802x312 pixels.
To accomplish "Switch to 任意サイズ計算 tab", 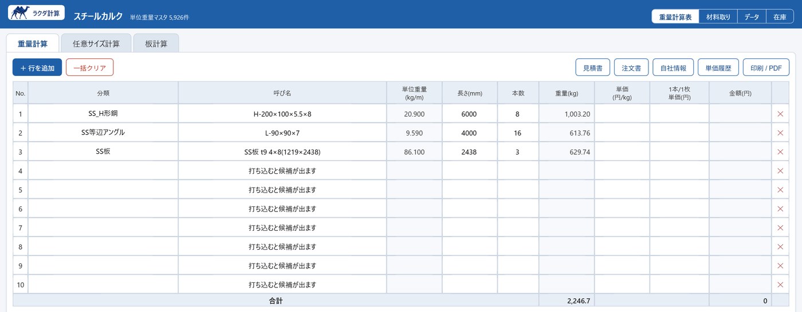I will pyautogui.click(x=96, y=43).
